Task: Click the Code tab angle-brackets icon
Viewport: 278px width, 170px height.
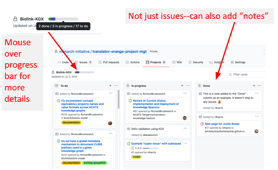Action: [59, 62]
